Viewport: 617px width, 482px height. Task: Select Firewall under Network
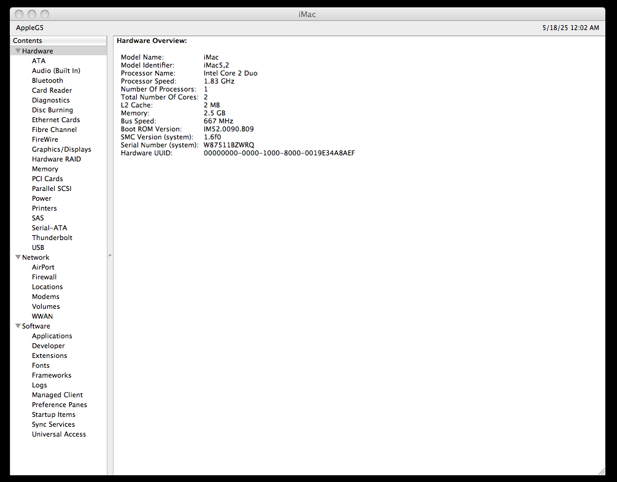point(44,277)
